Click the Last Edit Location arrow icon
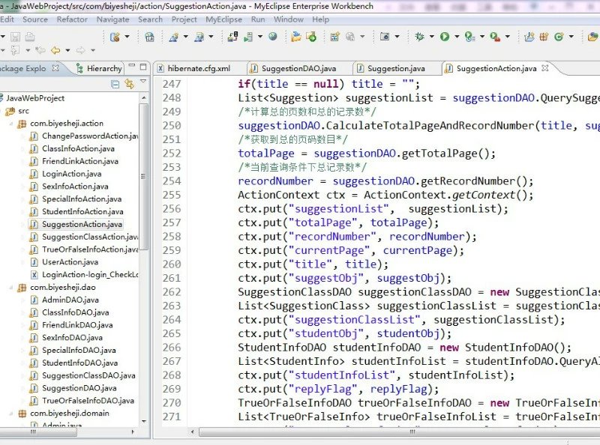Screen dimensions: 600x445 click(40, 50)
